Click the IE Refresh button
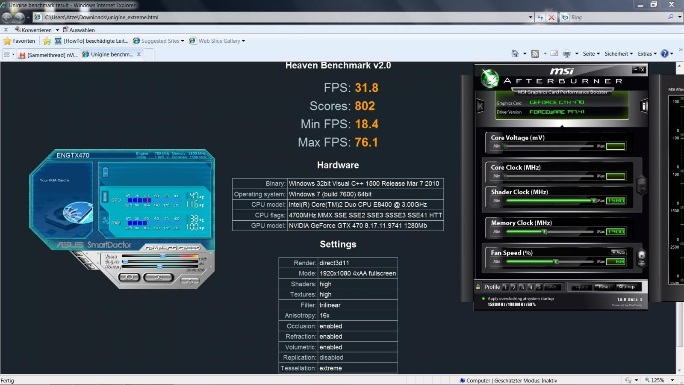This screenshot has width=684, height=385. tap(540, 17)
